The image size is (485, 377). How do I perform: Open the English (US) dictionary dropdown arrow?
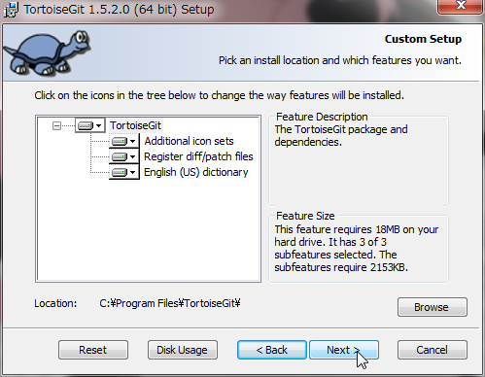[x=132, y=172]
